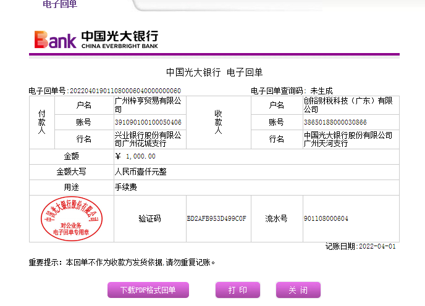Click the 金额大写 label cell

(71, 172)
